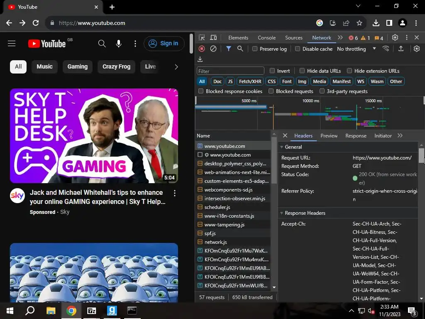Open the Preview tab of request
Viewport: 425px width, 319px height.
tap(329, 136)
